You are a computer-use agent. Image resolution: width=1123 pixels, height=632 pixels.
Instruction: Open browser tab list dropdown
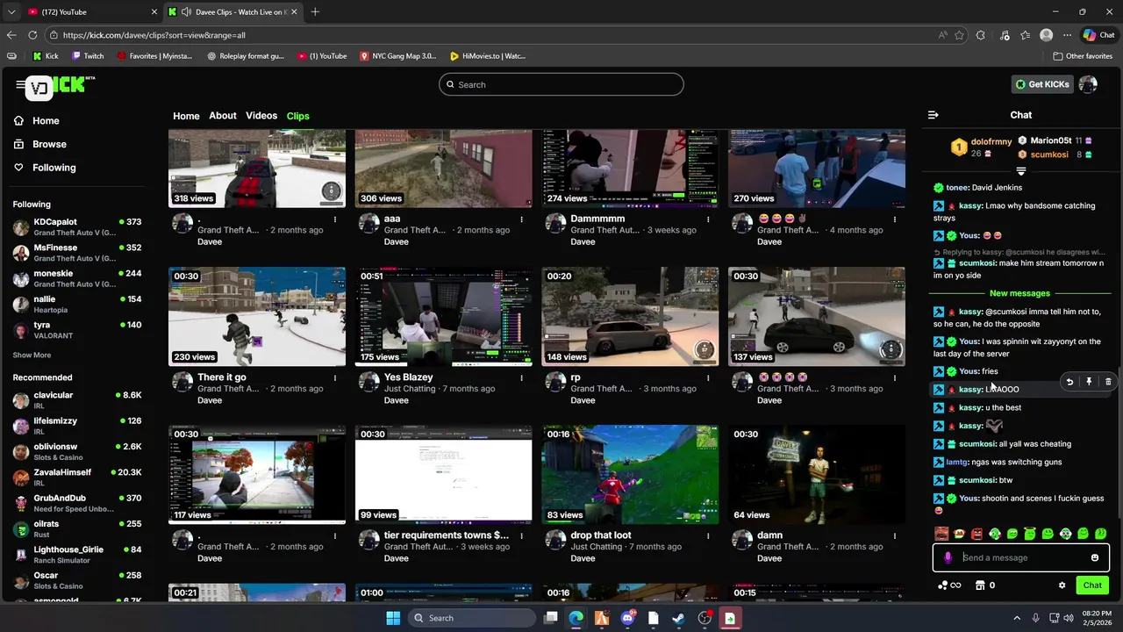pyautogui.click(x=11, y=12)
